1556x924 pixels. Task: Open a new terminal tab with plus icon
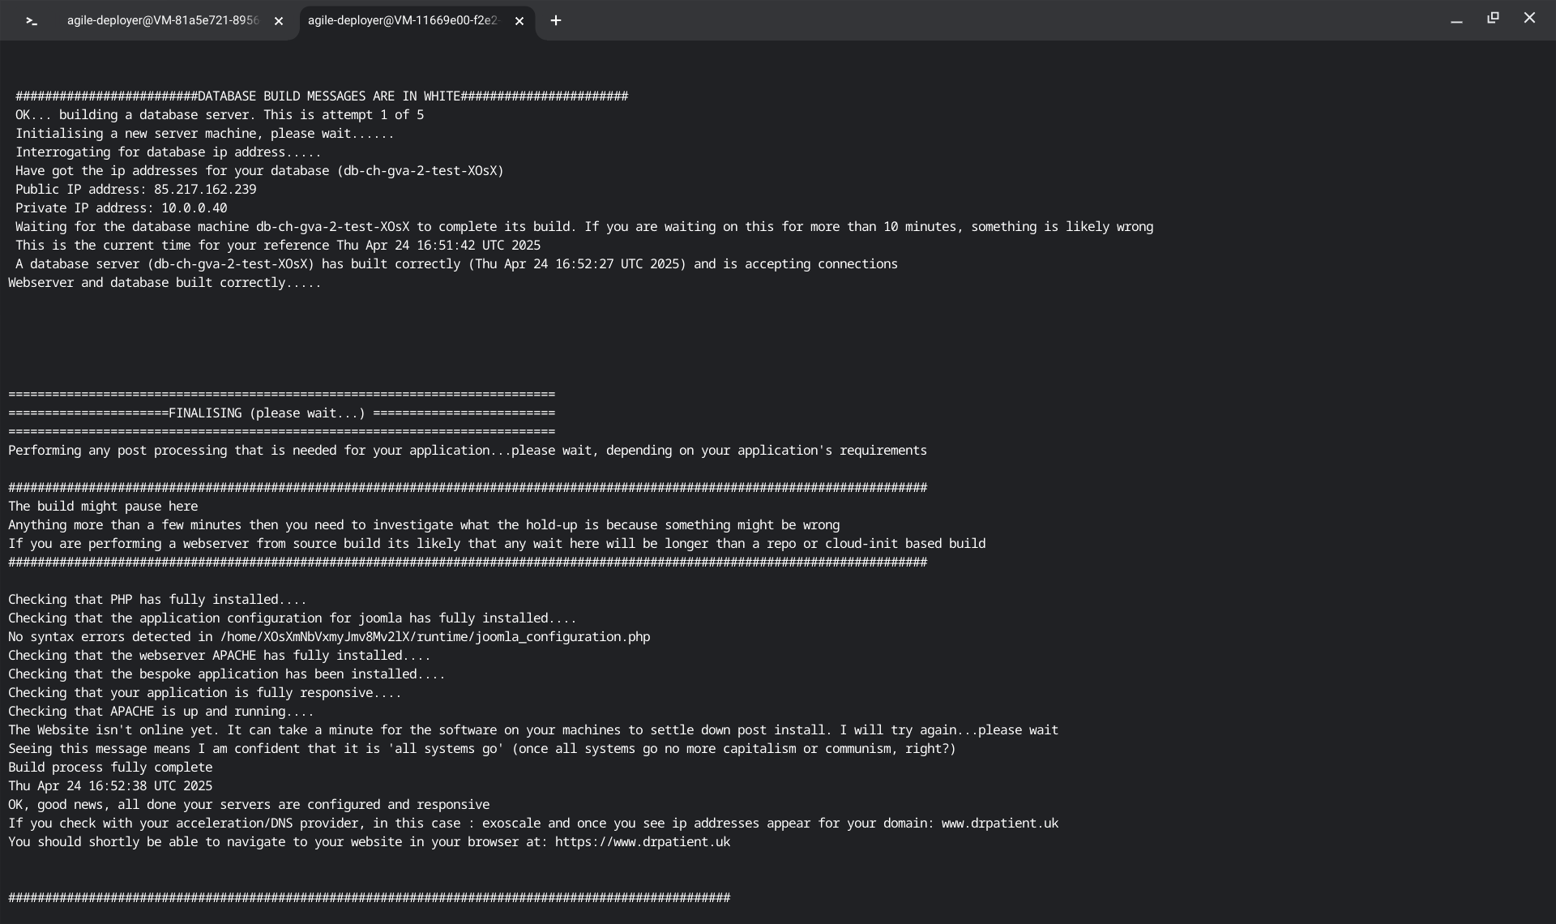[556, 21]
